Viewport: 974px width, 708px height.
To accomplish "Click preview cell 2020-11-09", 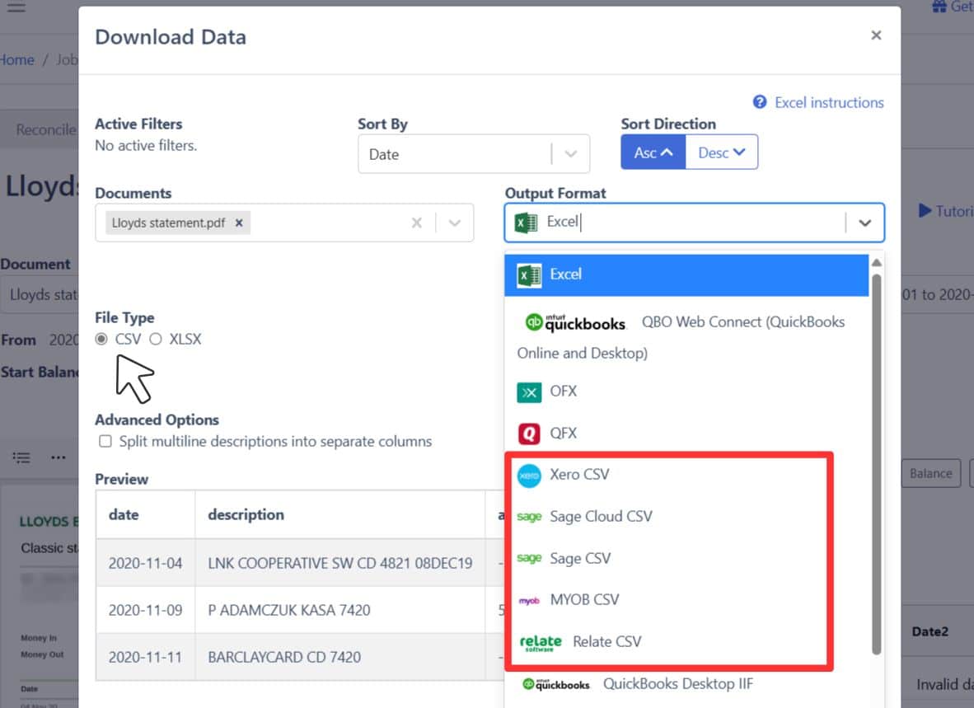I will point(145,610).
